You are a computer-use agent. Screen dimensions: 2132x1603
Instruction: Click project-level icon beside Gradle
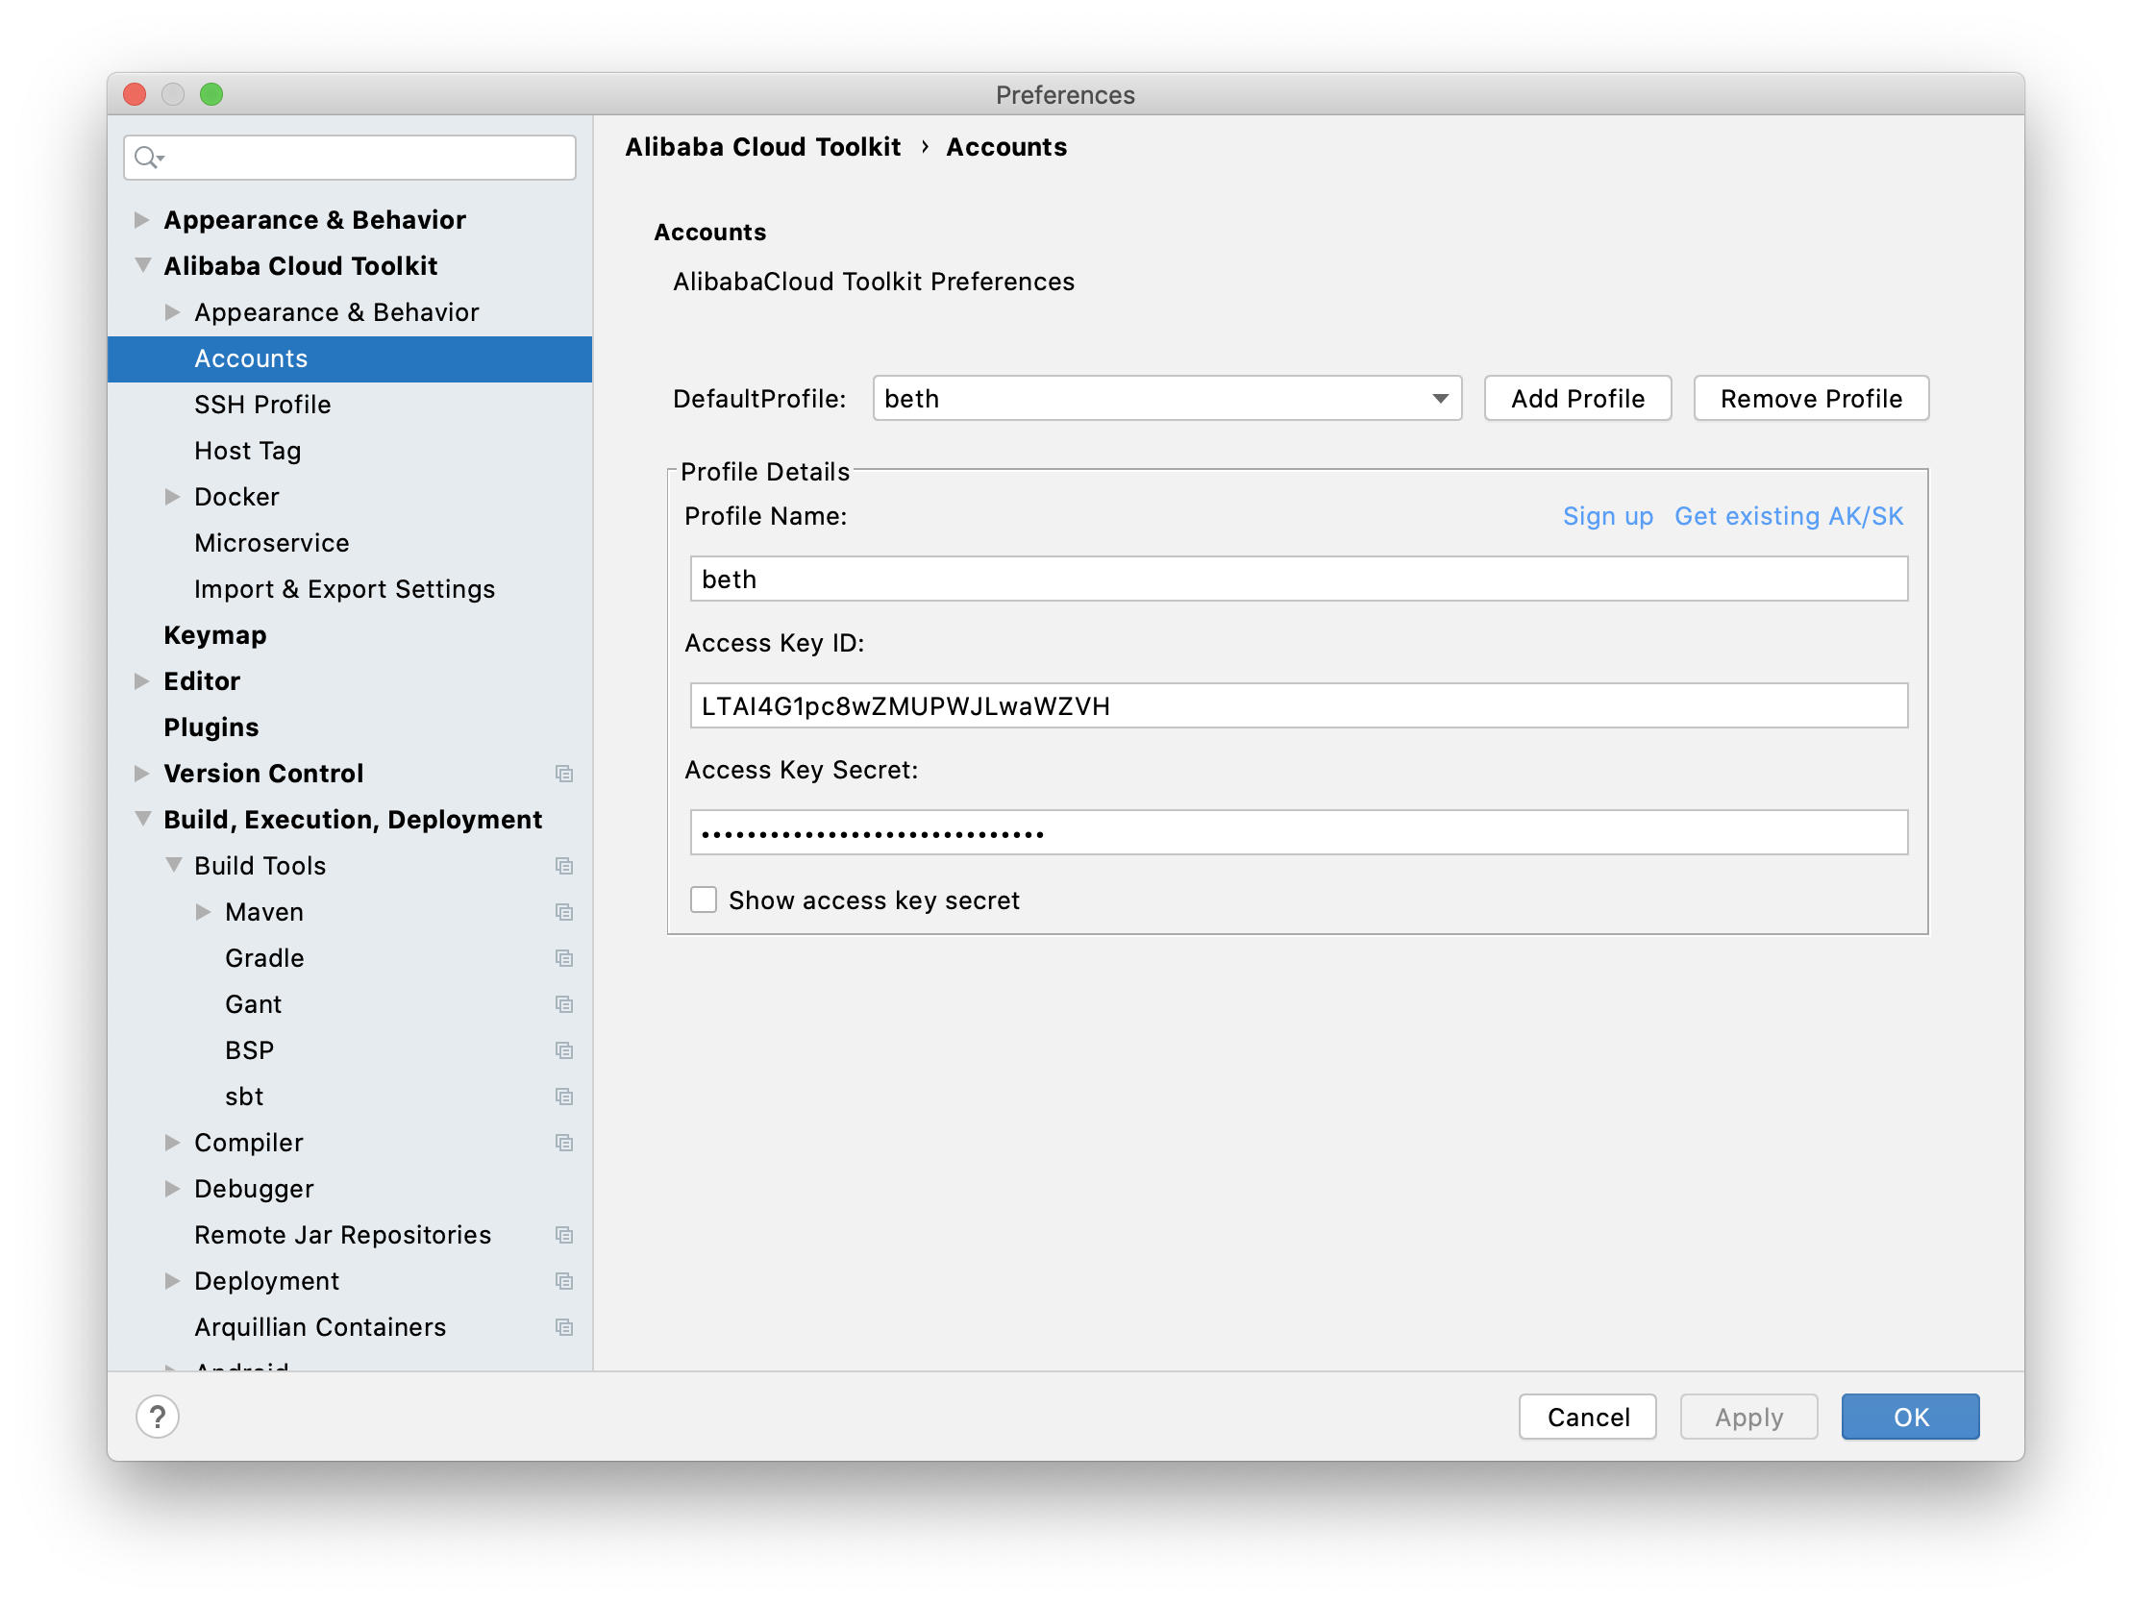click(x=564, y=958)
